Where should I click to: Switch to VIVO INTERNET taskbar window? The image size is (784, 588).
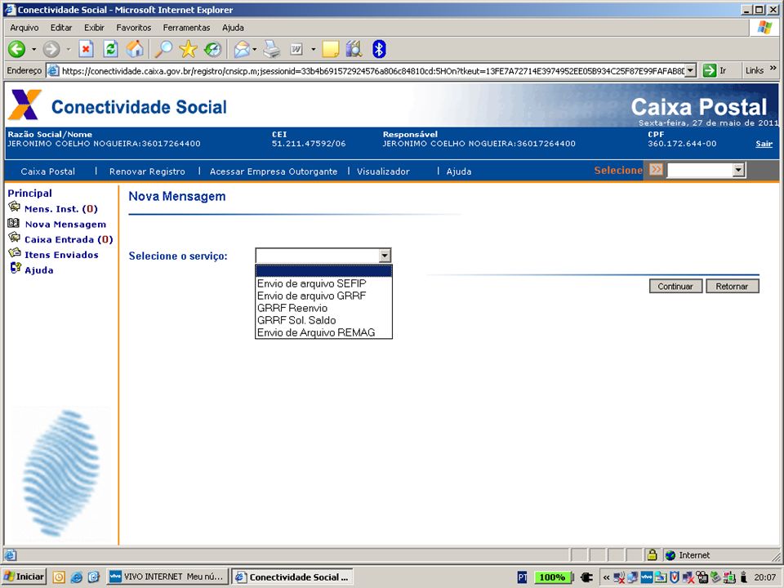coord(167,577)
